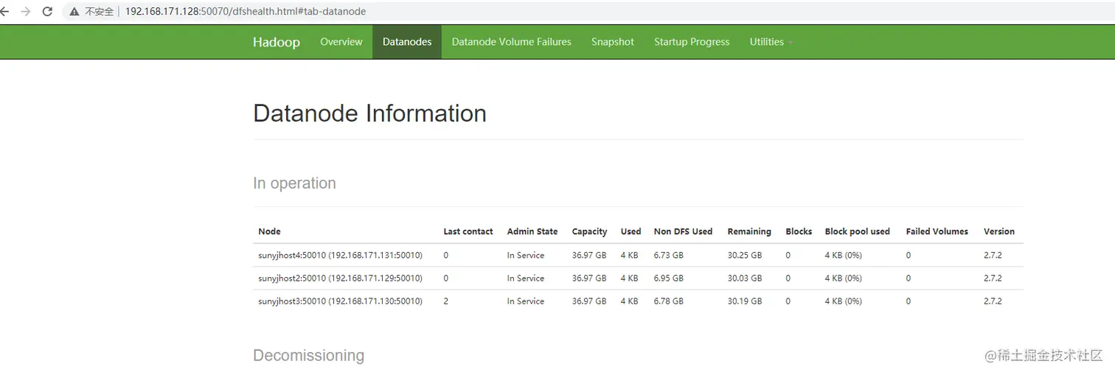This screenshot has width=1115, height=375.
Task: Open the Startup Progress tab
Action: tap(691, 42)
